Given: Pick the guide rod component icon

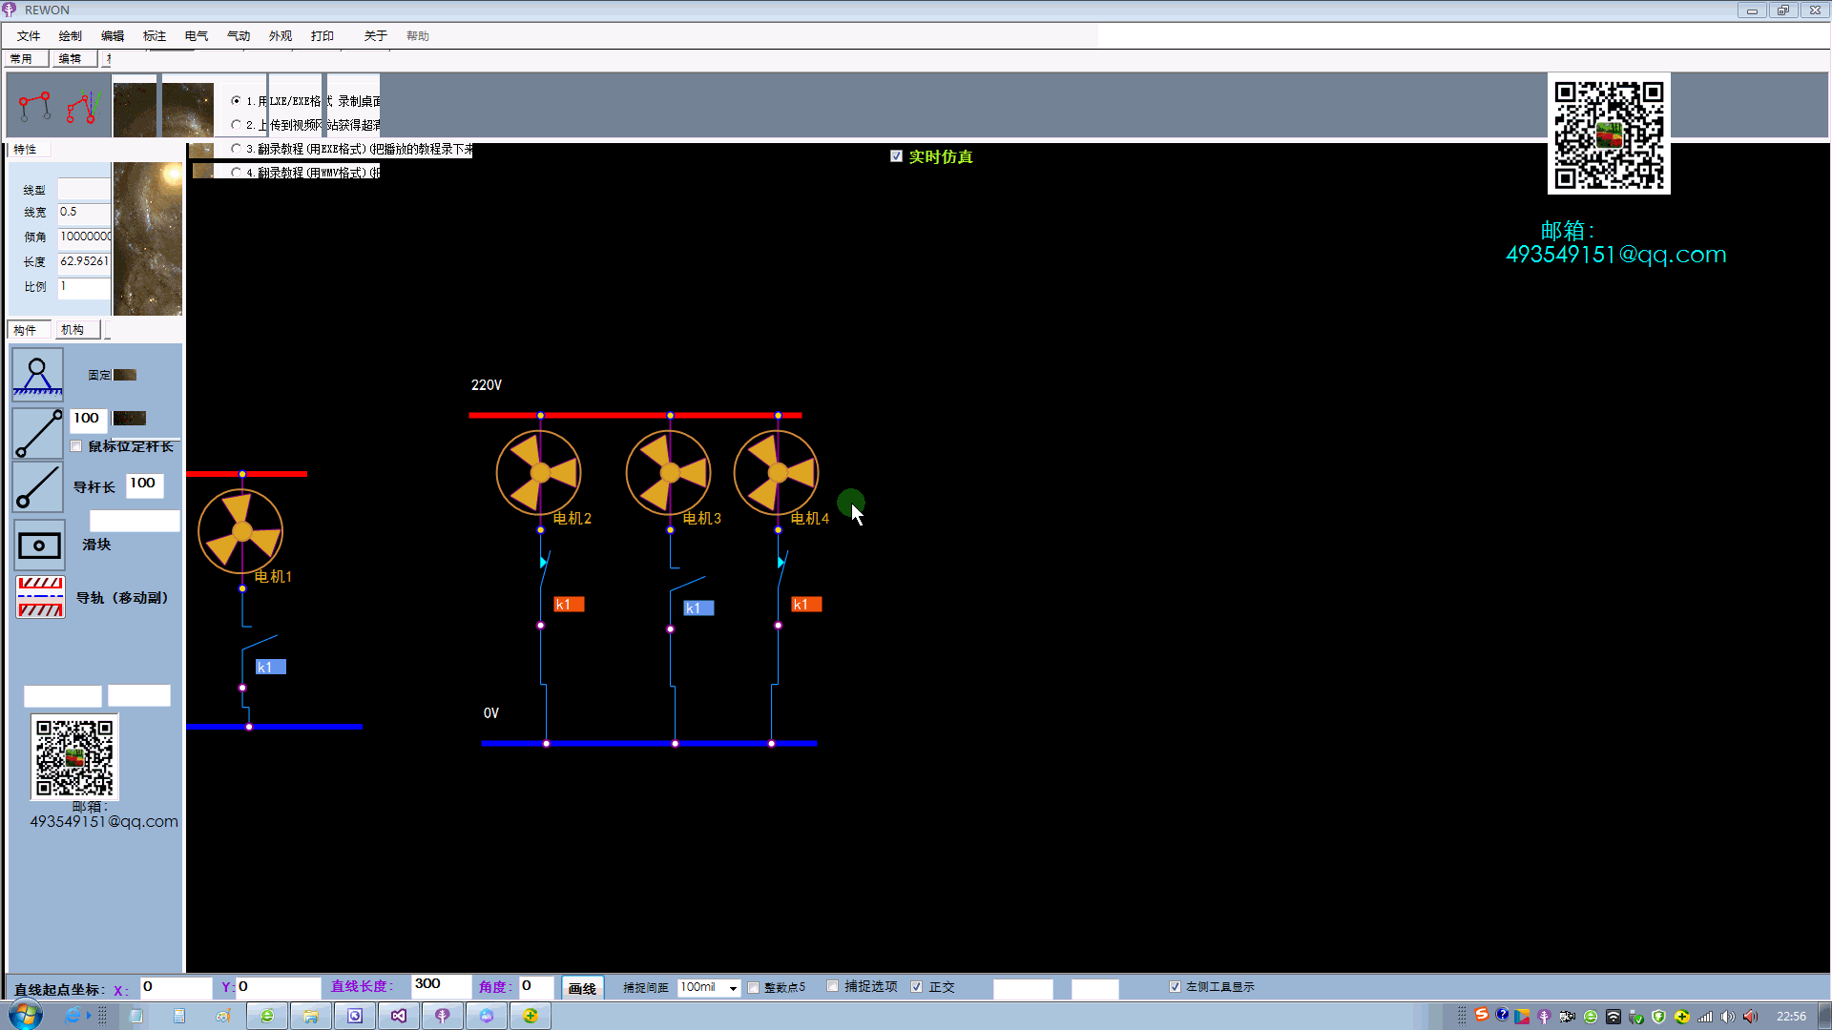Looking at the screenshot, I should tap(38, 487).
